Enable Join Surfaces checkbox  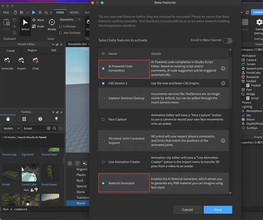click(60, 33)
